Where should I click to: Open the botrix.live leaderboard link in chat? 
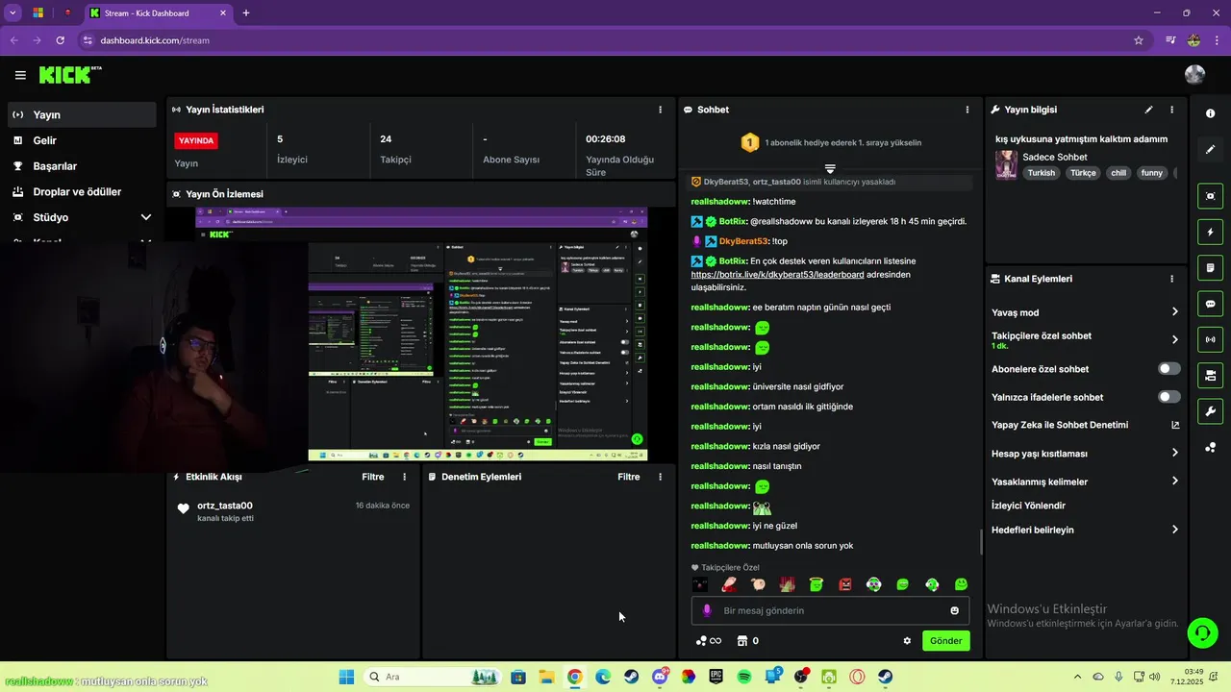777,275
